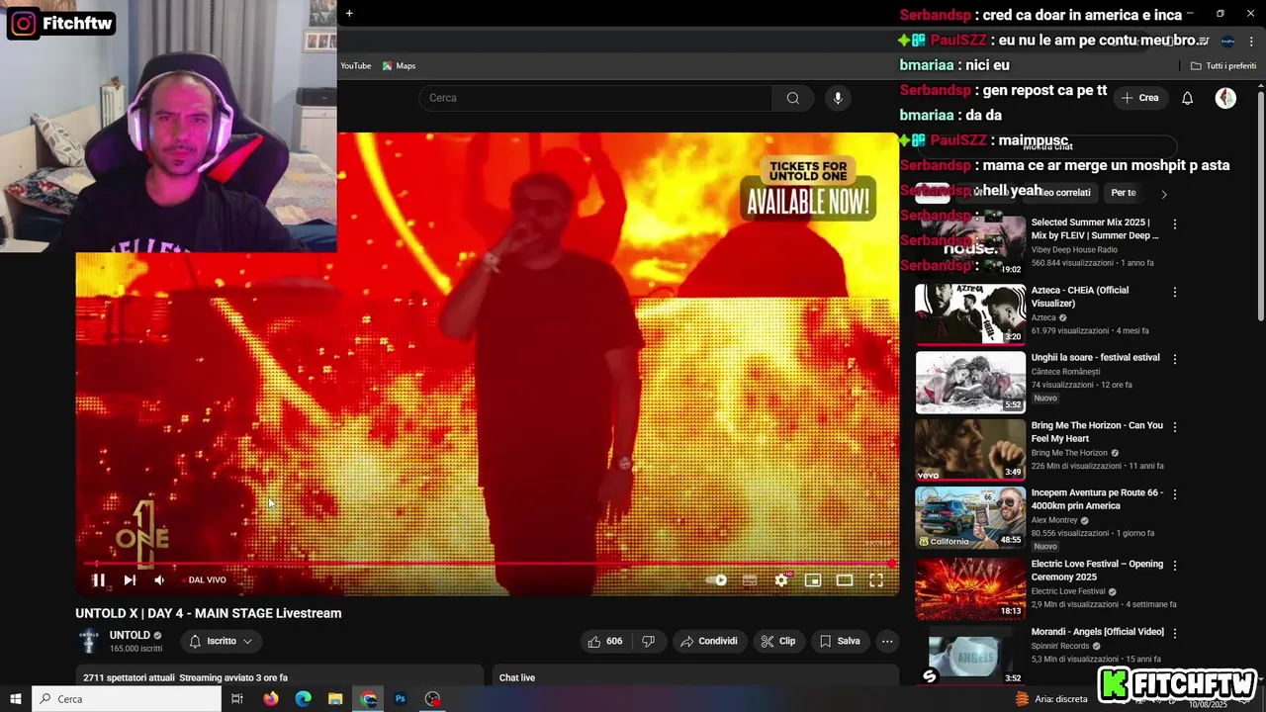Screen dimensions: 1266x712
Task: Open YouTube notifications bell
Action: (1188, 98)
